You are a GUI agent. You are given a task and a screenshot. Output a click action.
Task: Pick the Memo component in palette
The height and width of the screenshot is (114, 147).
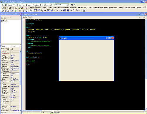coord(51,10)
